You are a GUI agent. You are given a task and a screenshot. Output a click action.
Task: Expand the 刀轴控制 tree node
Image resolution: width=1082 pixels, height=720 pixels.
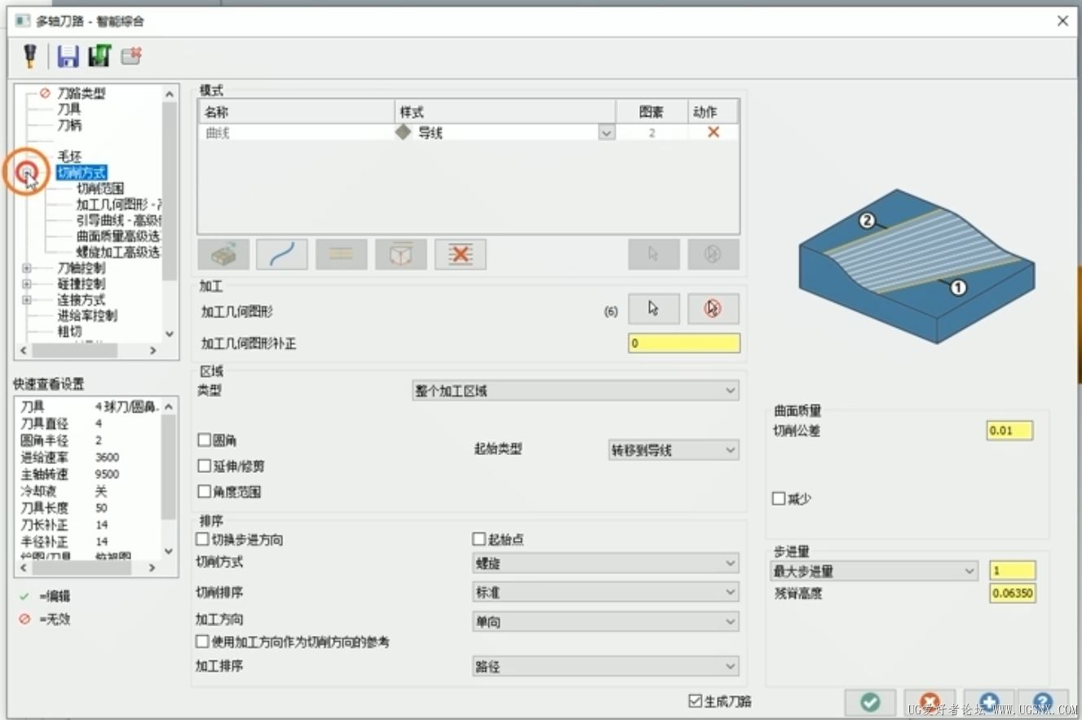tap(27, 268)
